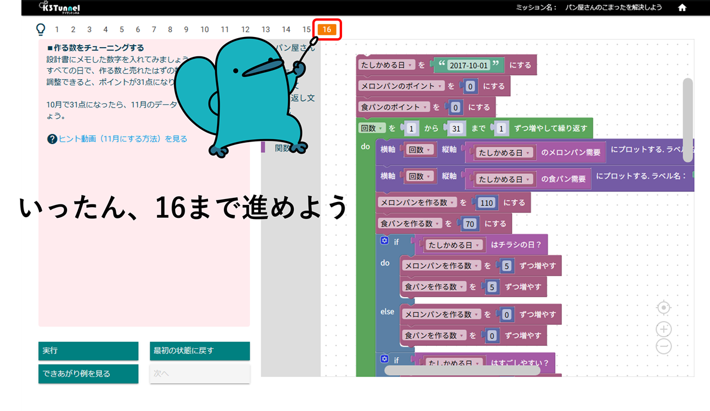Click the 110 number field in メロンパンを作る数 block
The width and height of the screenshot is (710, 411).
(x=486, y=203)
